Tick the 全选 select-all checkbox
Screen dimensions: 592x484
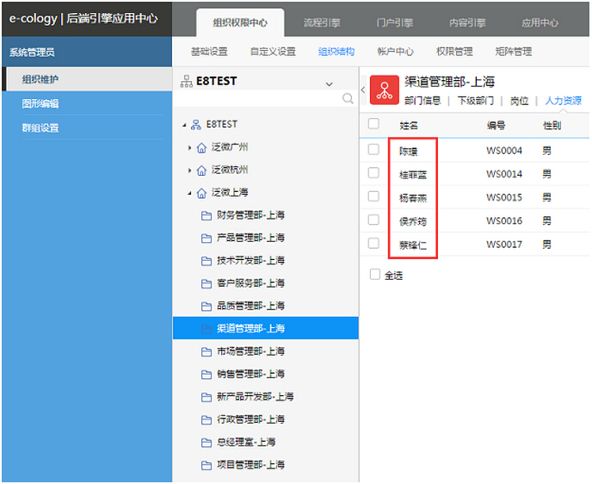tap(374, 275)
